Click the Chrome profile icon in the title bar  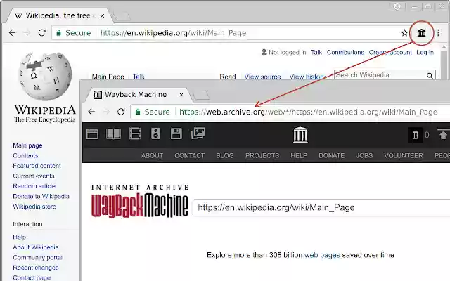(397, 6)
